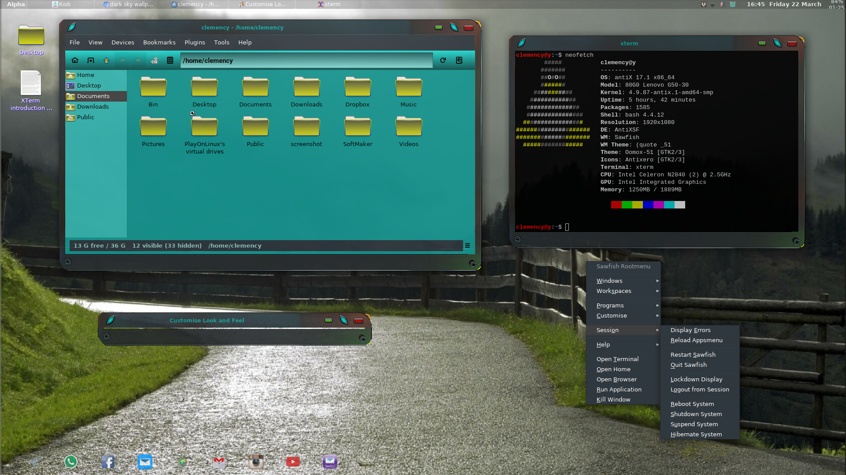The width and height of the screenshot is (846, 475).
Task: Click the globe browser icon in dock
Action: click(182, 461)
